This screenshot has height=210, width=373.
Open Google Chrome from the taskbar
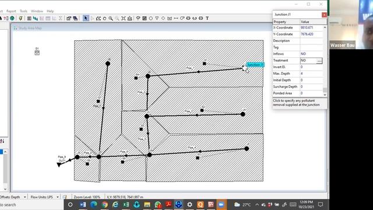[x=105, y=205]
